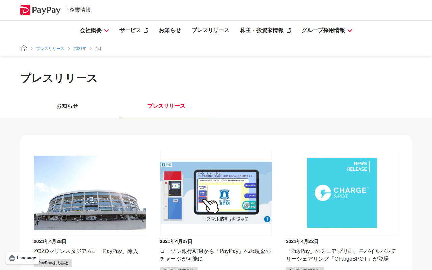
Task: Click the home icon in the breadcrumb
Action: pyautogui.click(x=24, y=48)
